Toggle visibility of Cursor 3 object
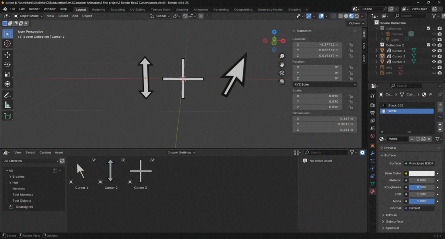The height and width of the screenshot is (239, 445). (434, 62)
